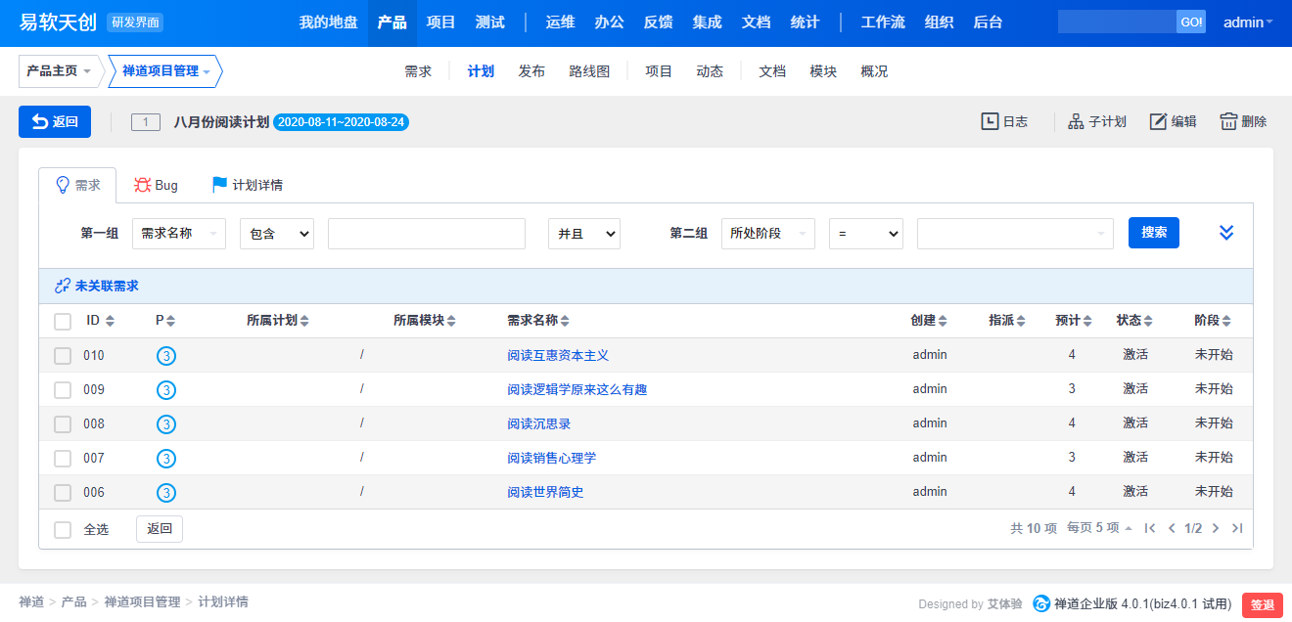Focus the top-right quick search box
Image resolution: width=1292 pixels, height=622 pixels.
1117,22
